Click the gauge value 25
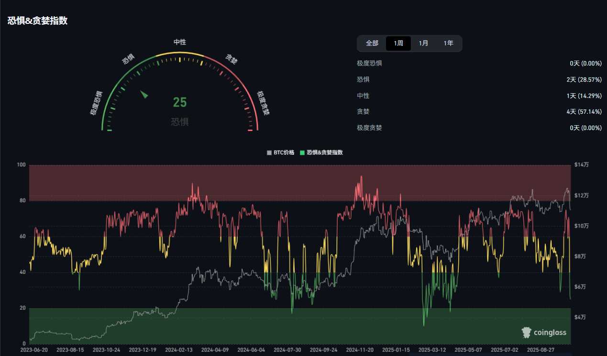The width and height of the screenshot is (607, 356). pyautogui.click(x=180, y=102)
